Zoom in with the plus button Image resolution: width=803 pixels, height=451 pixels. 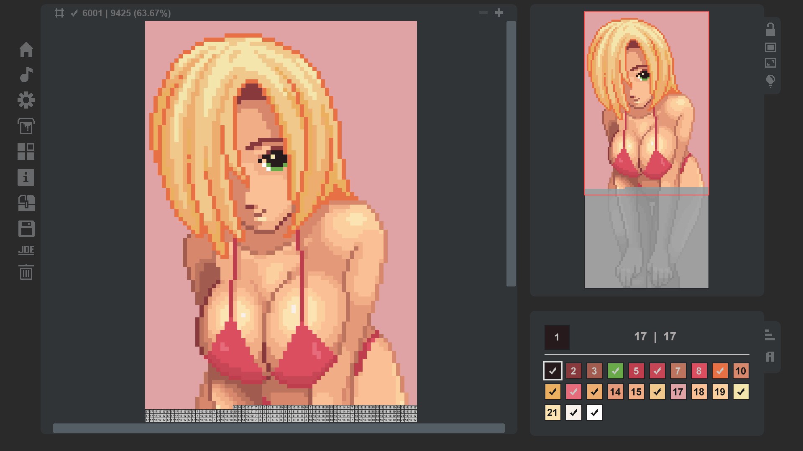(x=499, y=13)
